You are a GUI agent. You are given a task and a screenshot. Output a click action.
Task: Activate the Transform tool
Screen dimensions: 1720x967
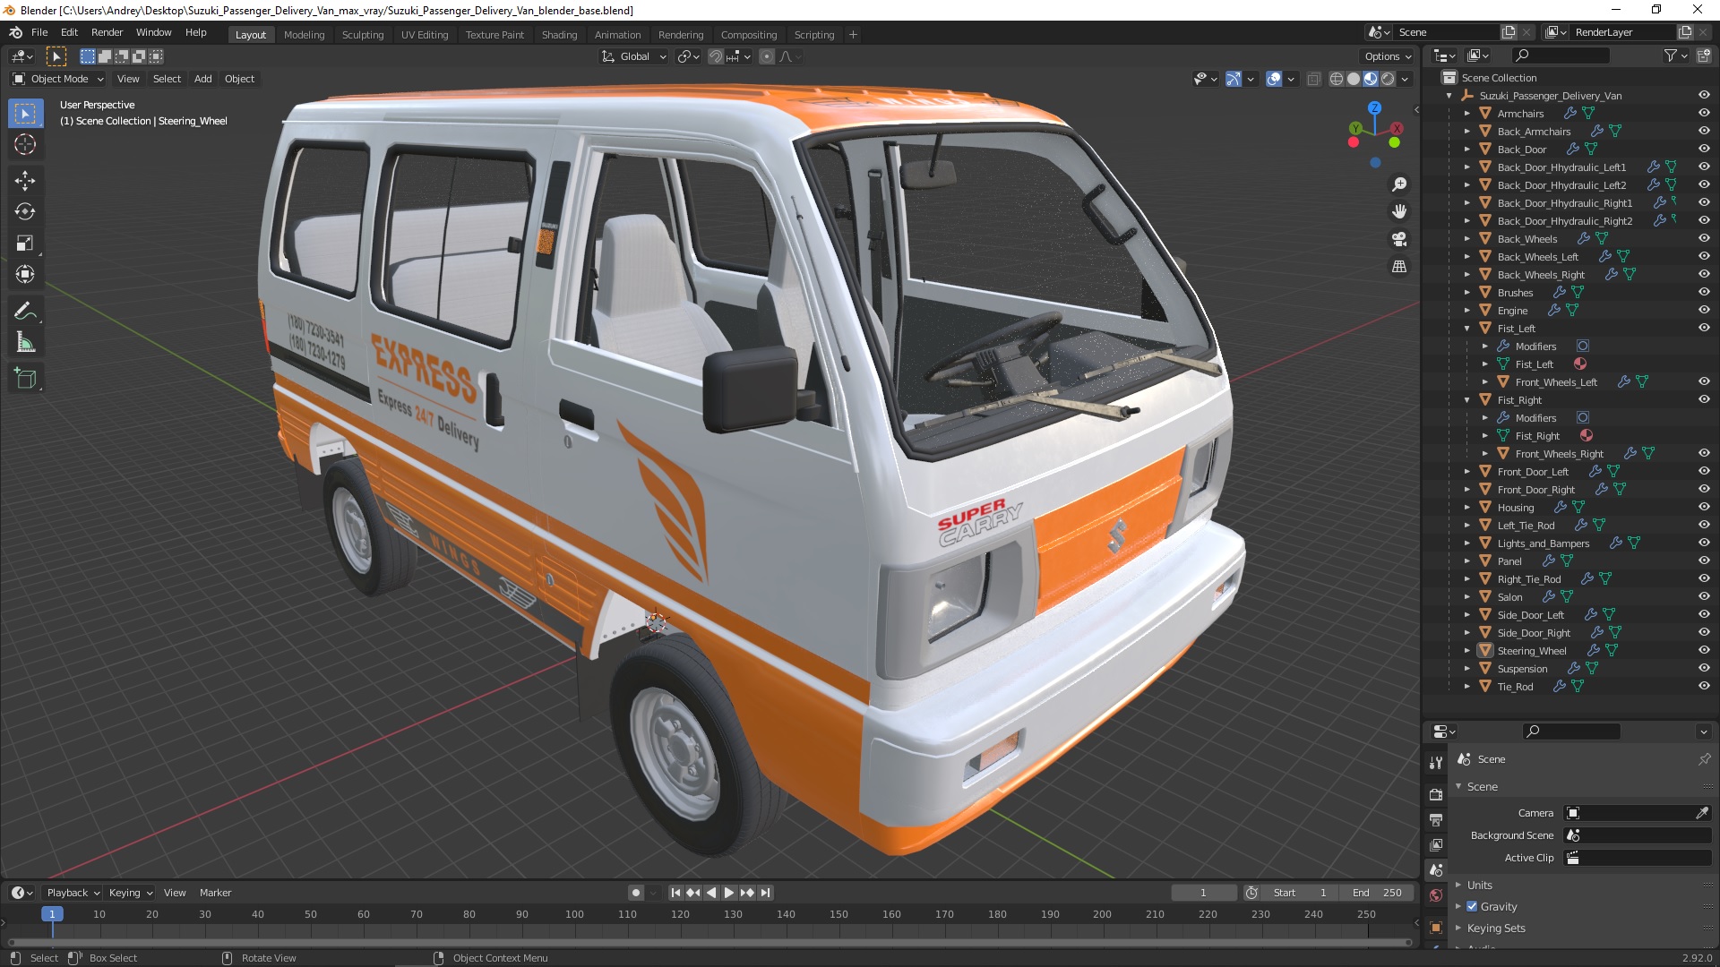point(25,275)
